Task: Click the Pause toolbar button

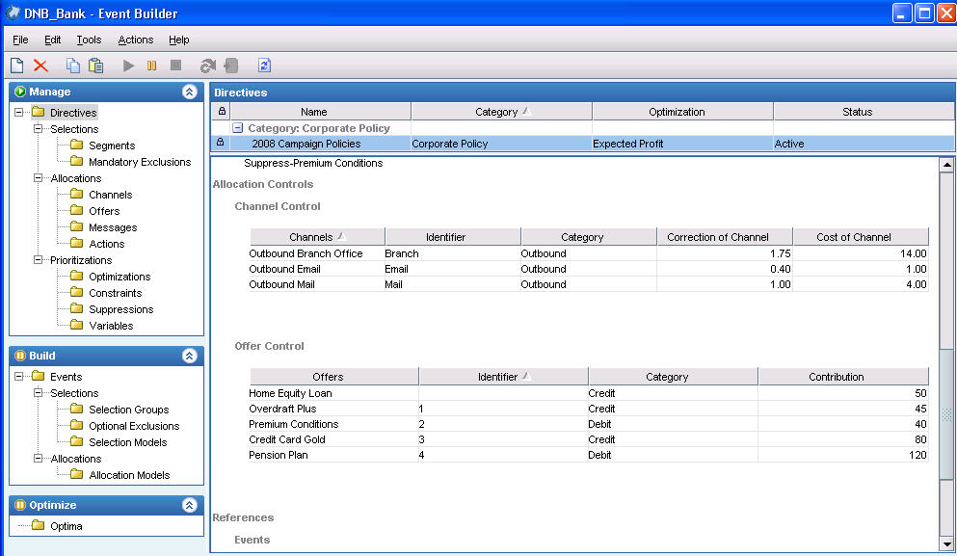Action: [x=152, y=66]
